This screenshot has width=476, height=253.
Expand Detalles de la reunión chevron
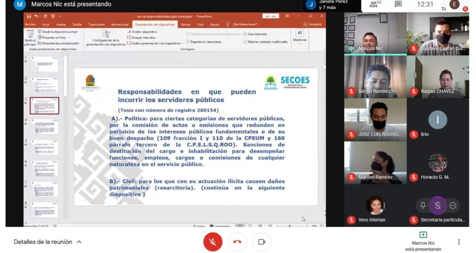coord(79,242)
